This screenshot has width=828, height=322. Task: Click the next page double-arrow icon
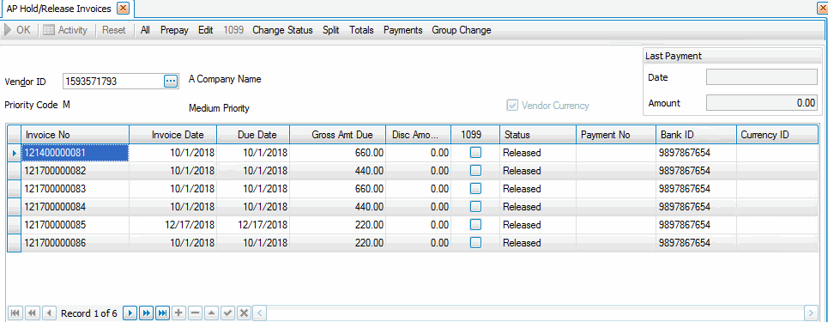click(146, 313)
